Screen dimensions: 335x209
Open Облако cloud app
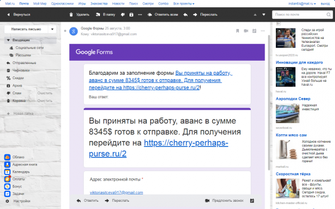[7, 157]
